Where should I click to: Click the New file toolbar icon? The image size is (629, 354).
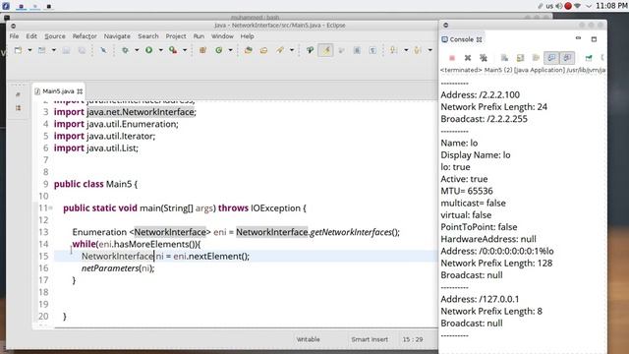coord(18,50)
